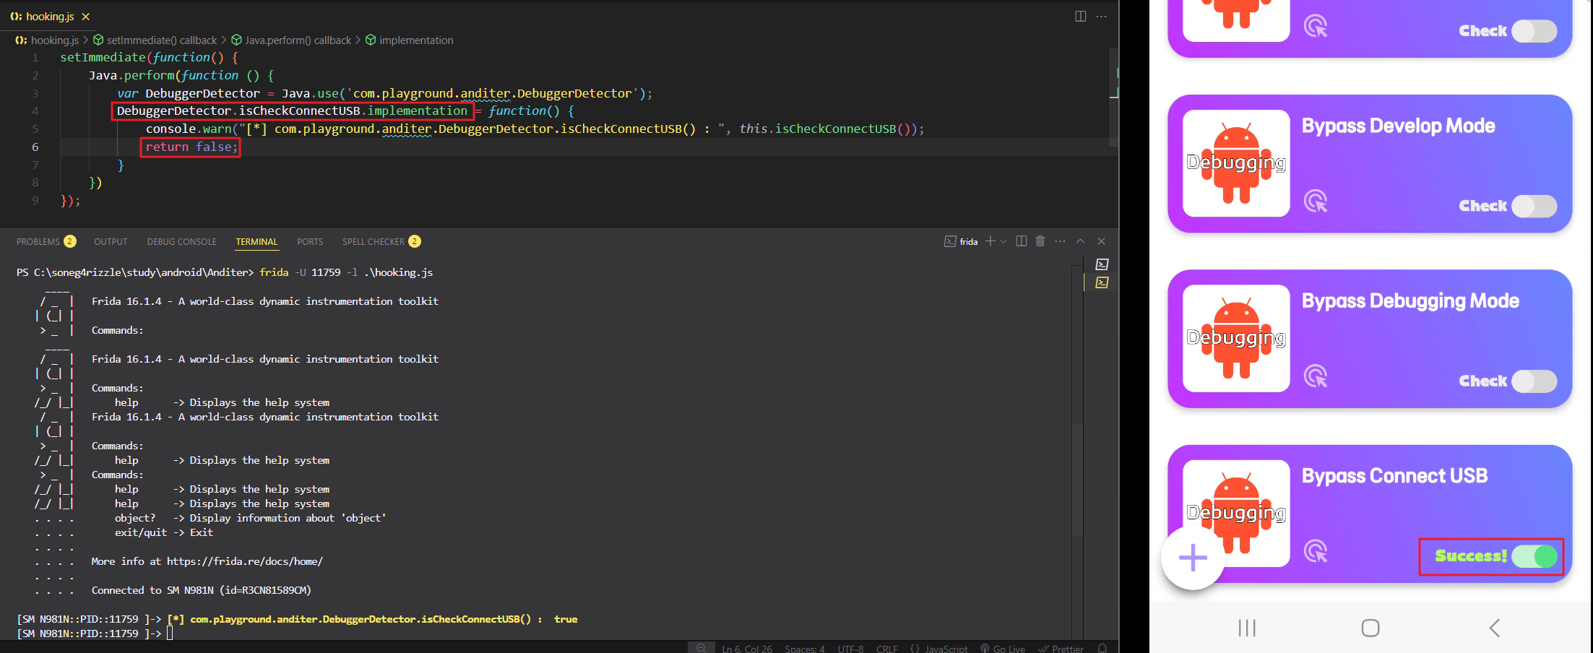Open the PORTS panel tab
The height and width of the screenshot is (653, 1593).
tap(310, 242)
